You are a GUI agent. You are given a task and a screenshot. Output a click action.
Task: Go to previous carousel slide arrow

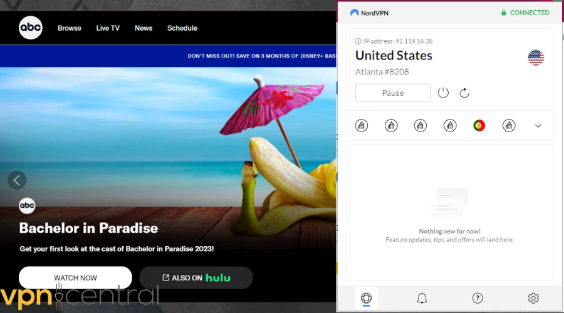point(17,180)
